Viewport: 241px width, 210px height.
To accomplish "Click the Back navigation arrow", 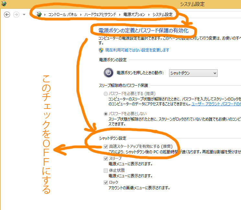I will pos(7,15).
